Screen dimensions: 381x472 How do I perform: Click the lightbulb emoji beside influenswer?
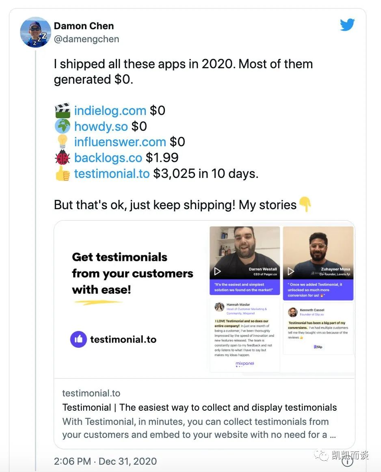pos(62,142)
